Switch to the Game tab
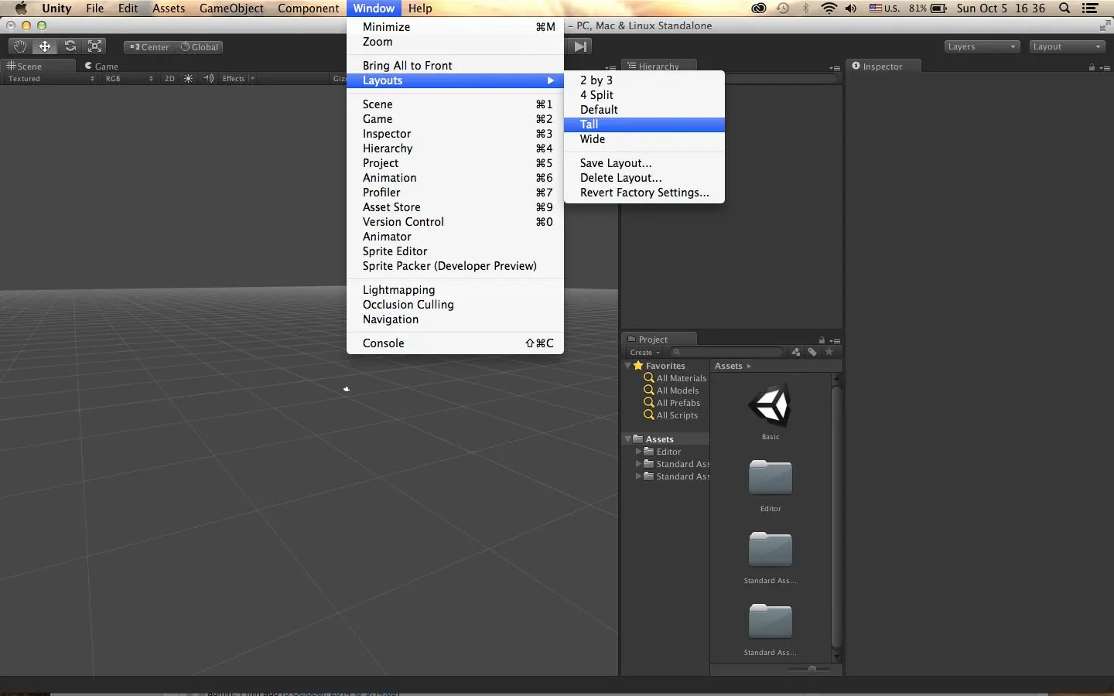 pos(103,67)
